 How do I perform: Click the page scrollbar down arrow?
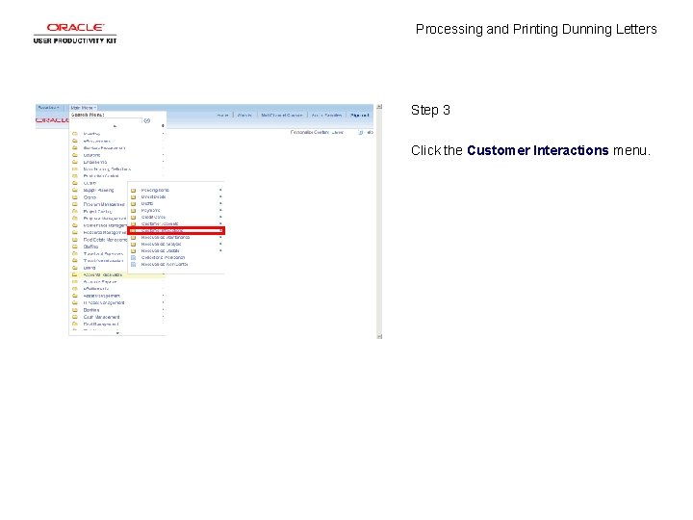pyautogui.click(x=379, y=336)
